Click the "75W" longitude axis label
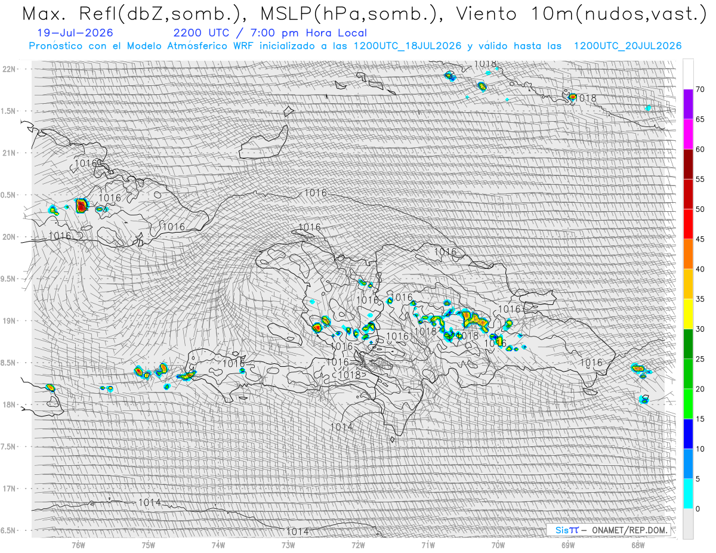 (149, 545)
